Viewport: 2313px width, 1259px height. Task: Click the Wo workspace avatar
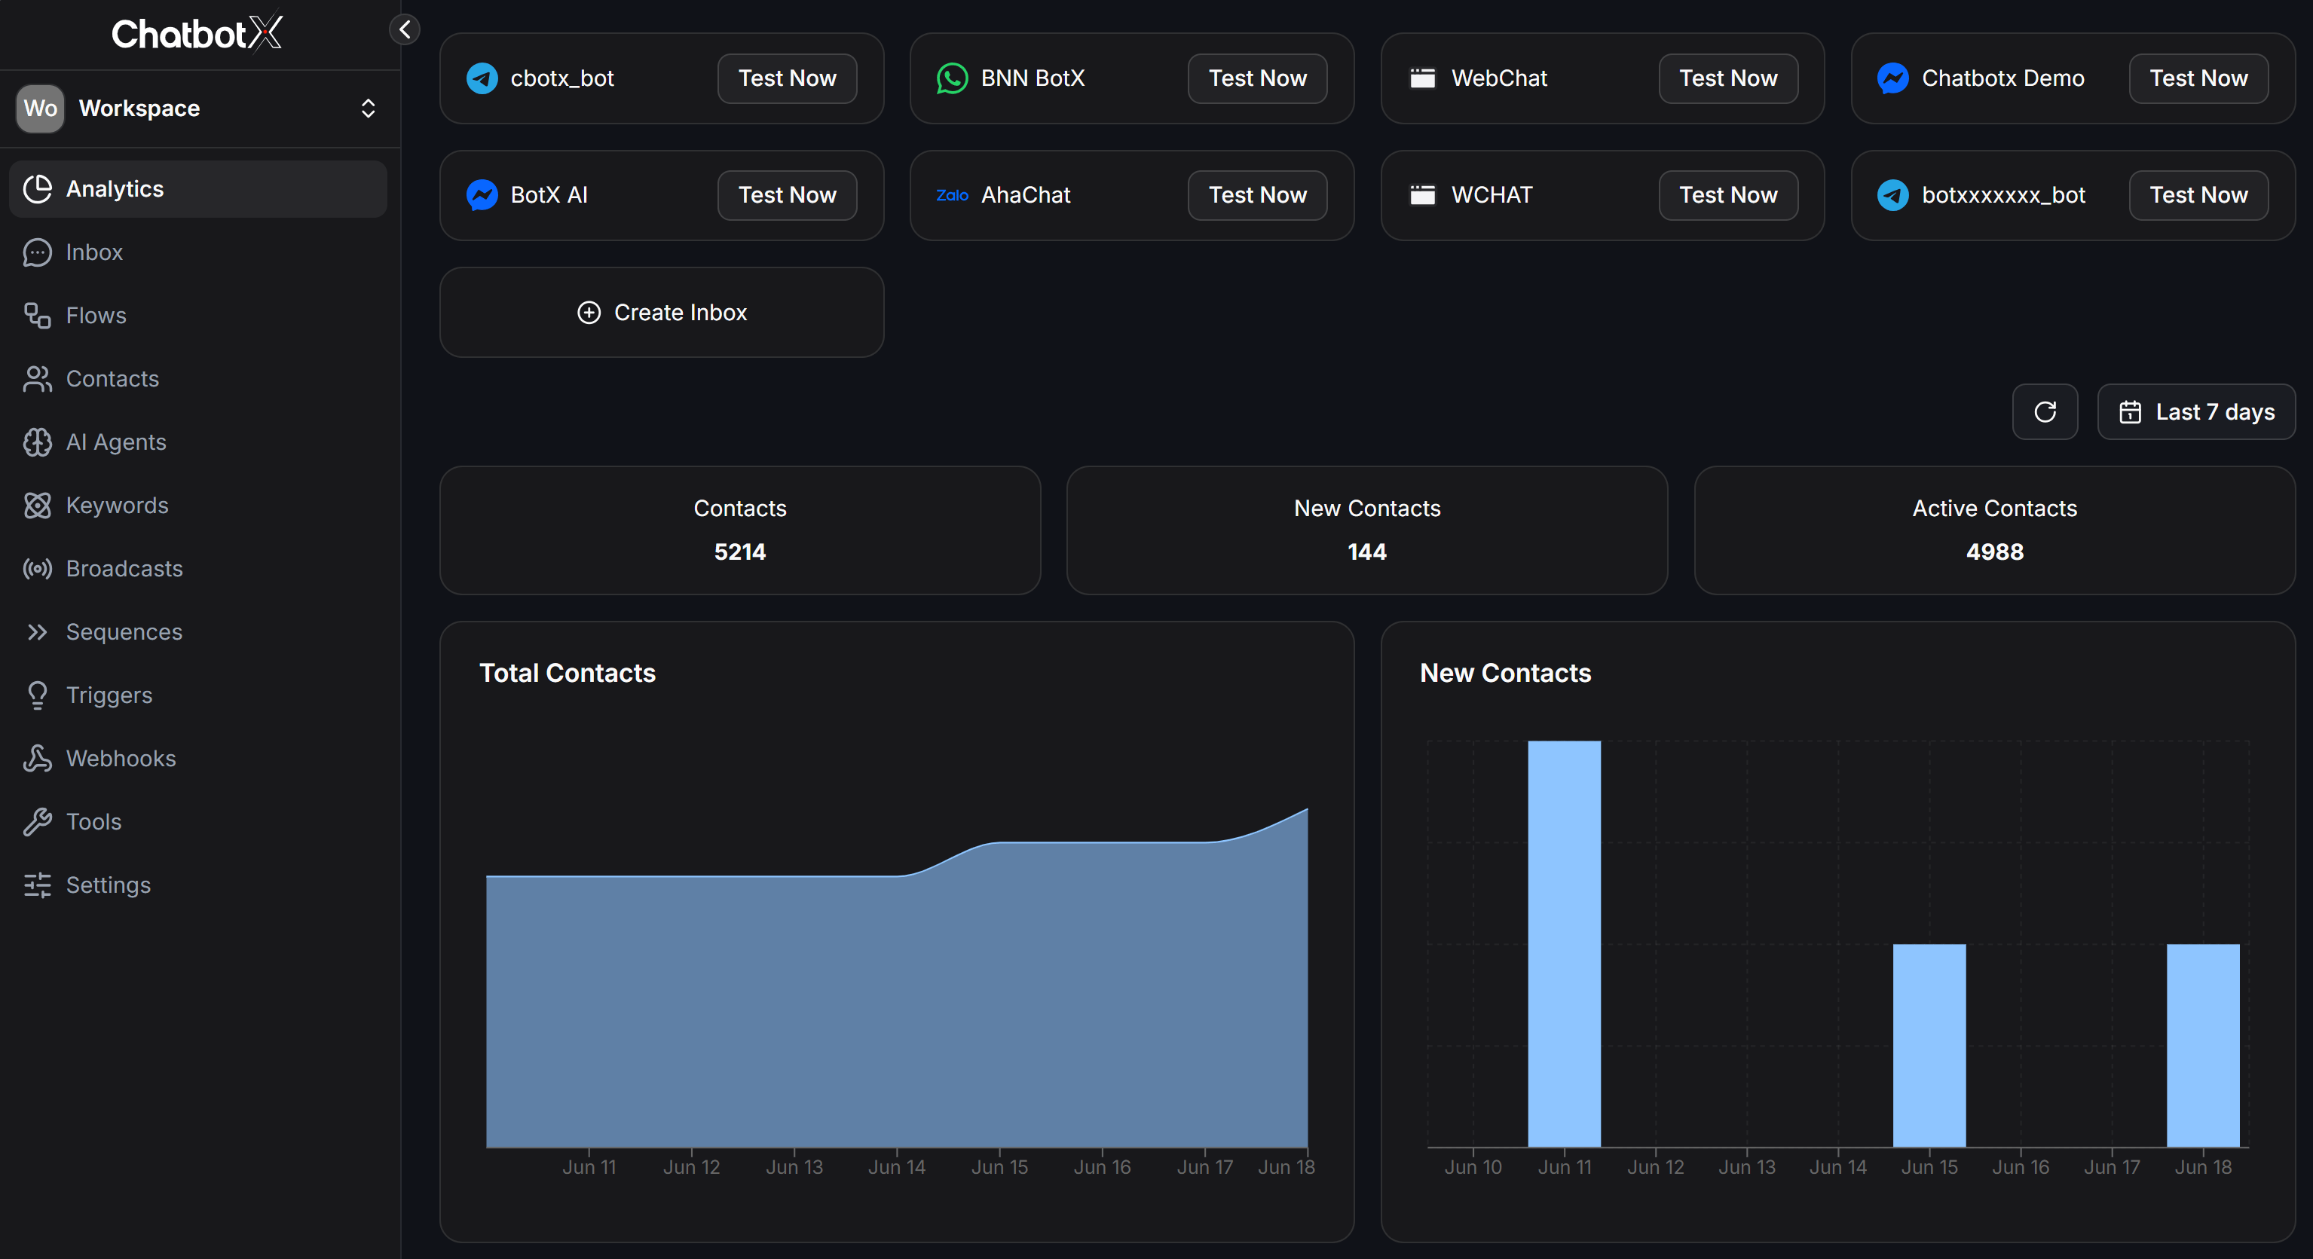pyautogui.click(x=41, y=108)
